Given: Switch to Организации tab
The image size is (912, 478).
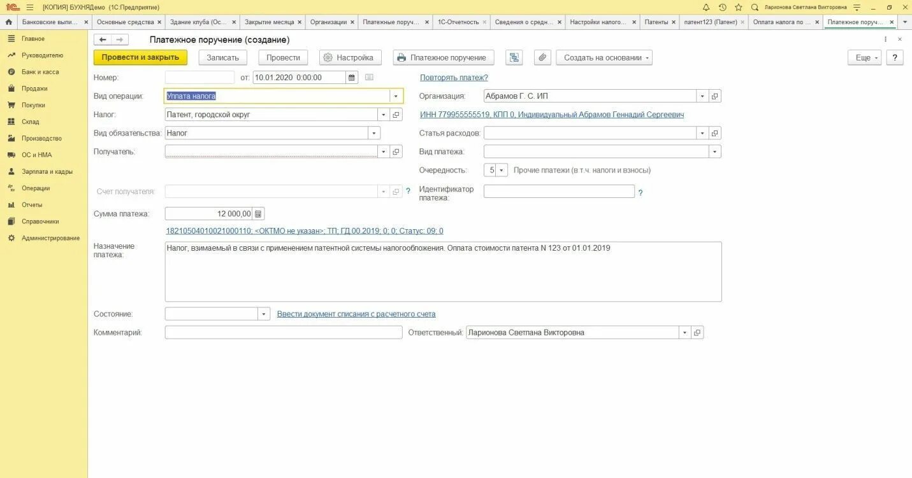Looking at the screenshot, I should pyautogui.click(x=328, y=22).
